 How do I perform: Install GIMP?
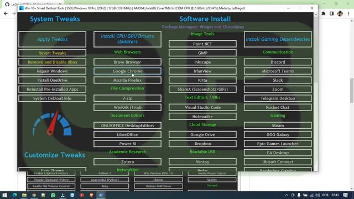coord(202,53)
